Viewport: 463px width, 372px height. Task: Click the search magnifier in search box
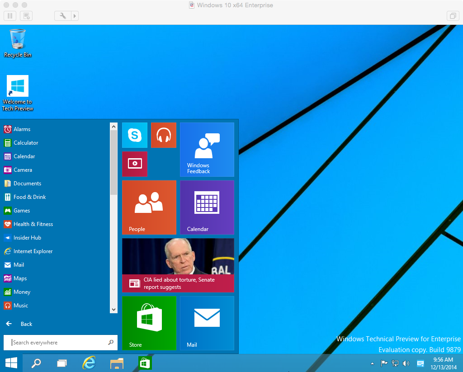111,343
